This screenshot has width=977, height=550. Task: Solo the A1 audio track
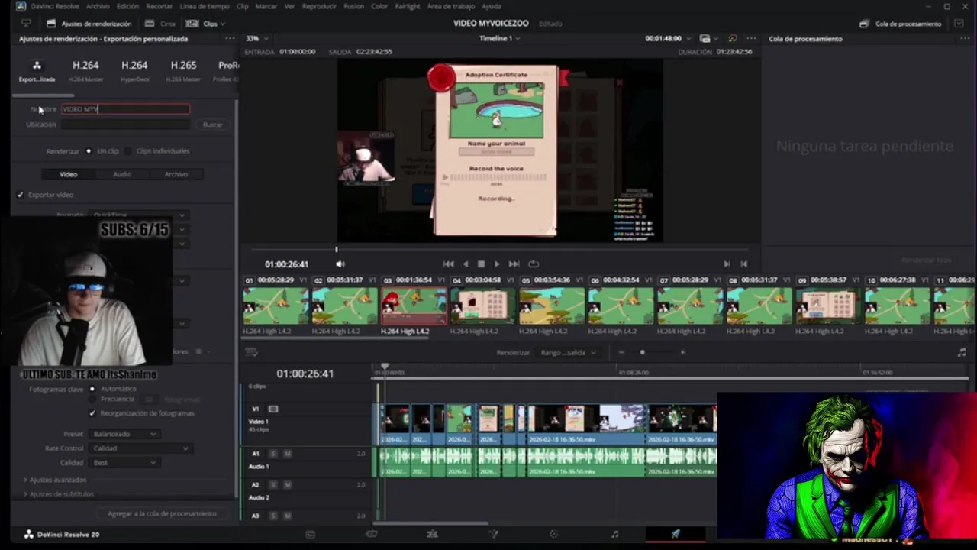coord(273,454)
